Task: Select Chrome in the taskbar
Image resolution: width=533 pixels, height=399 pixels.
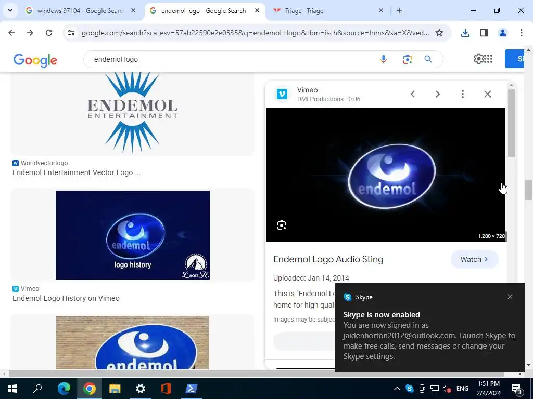Action: click(90, 389)
